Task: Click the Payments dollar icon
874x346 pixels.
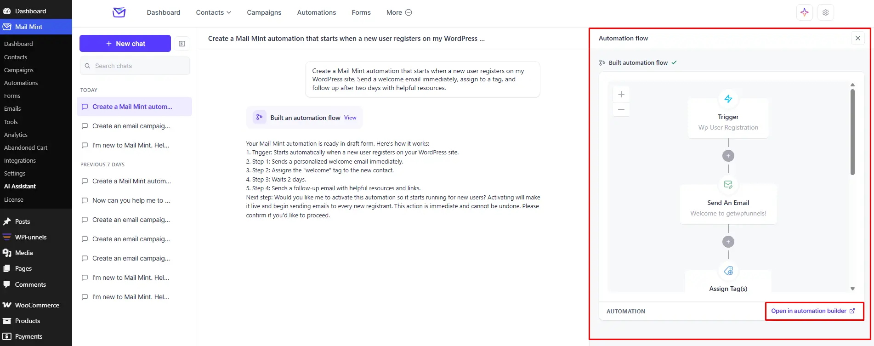Action: (7, 336)
